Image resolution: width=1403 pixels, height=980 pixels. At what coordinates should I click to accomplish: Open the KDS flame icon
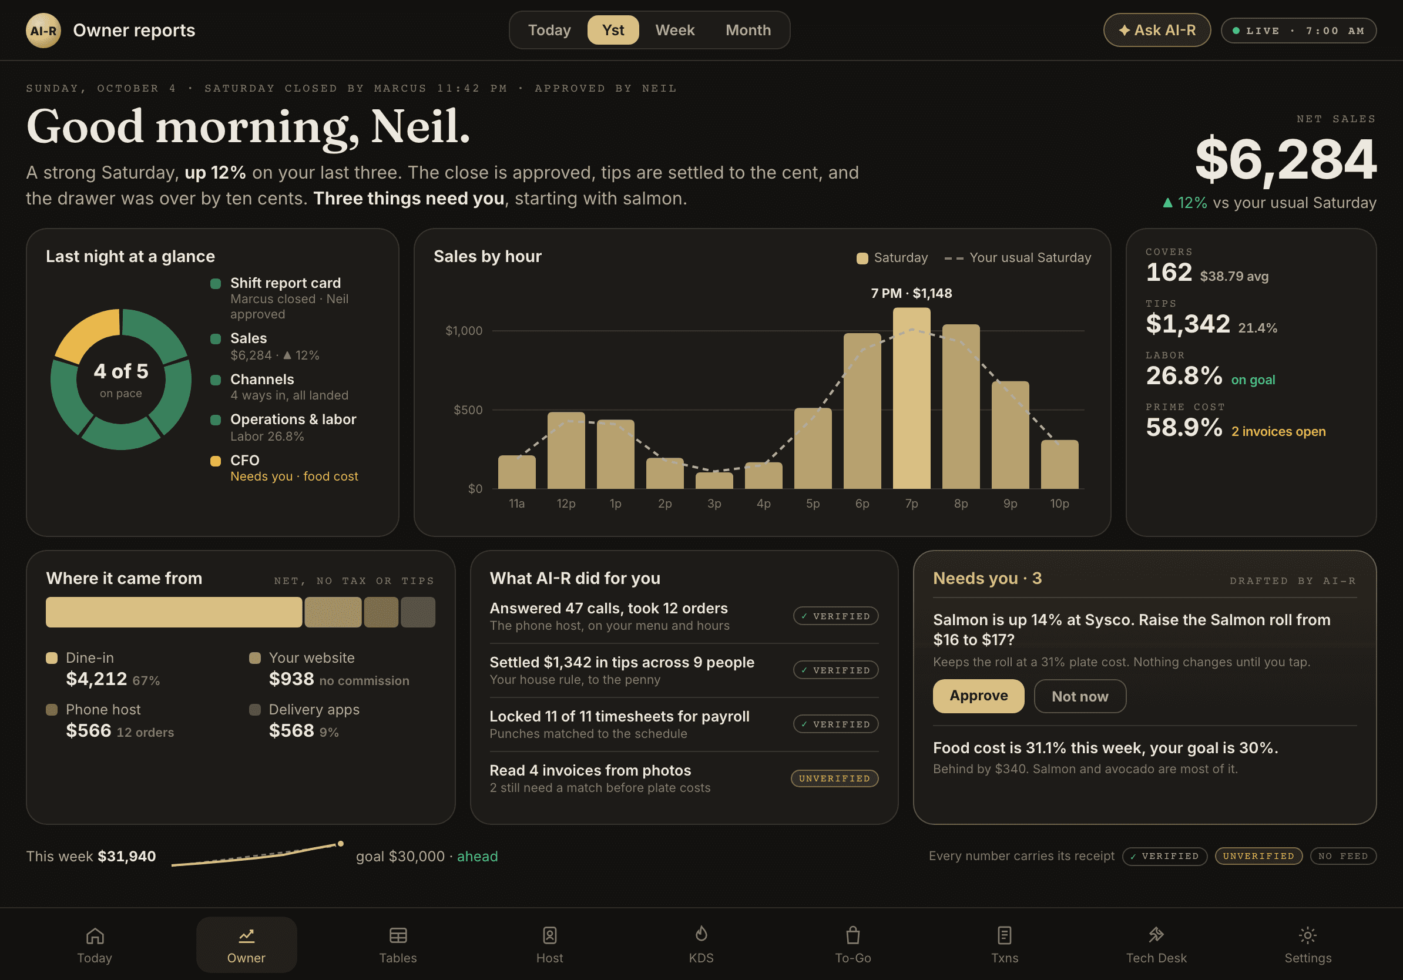point(701,934)
